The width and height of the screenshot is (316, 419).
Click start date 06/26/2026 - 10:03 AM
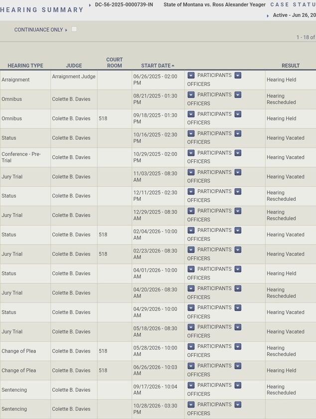[155, 371]
